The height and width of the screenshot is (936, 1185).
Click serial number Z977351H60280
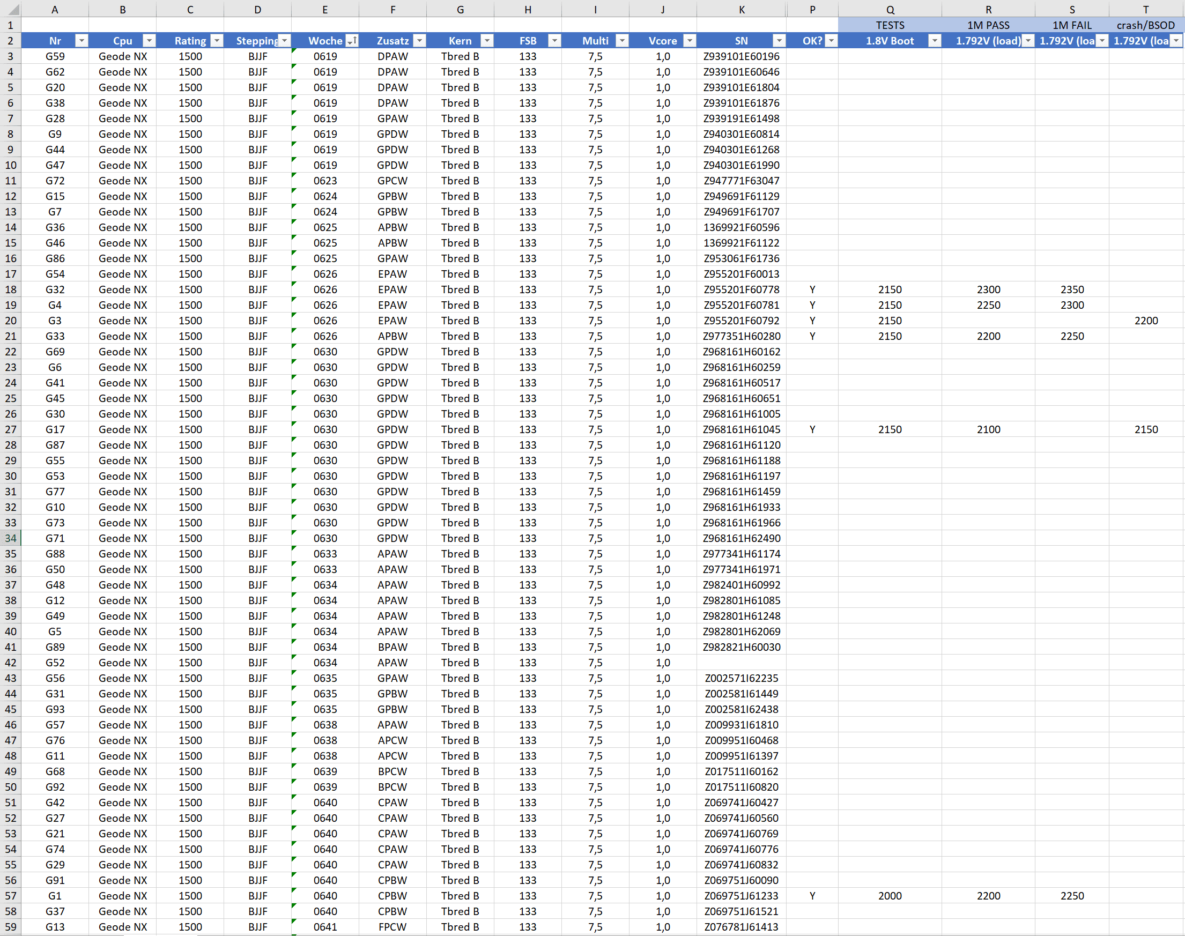tap(742, 336)
